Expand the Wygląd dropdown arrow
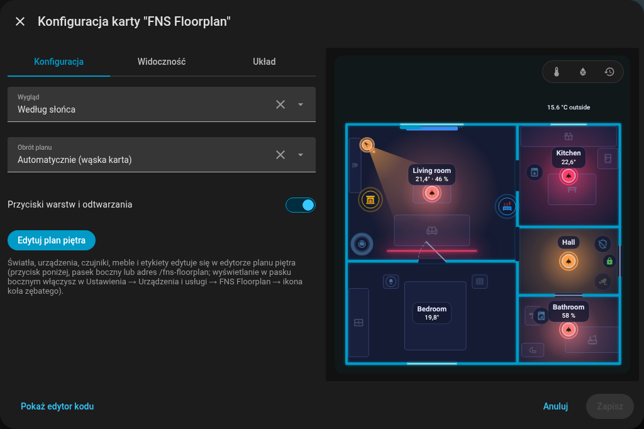 coord(301,104)
